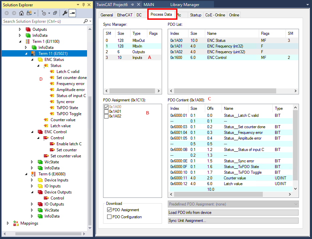The height and width of the screenshot is (239, 312).
Task: Click the Set counter value output icon
Action: pos(46,156)
